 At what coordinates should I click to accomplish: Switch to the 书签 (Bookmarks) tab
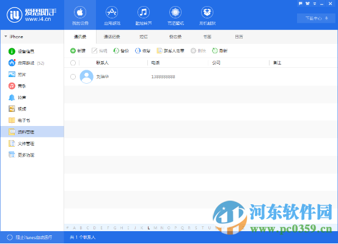(x=207, y=37)
